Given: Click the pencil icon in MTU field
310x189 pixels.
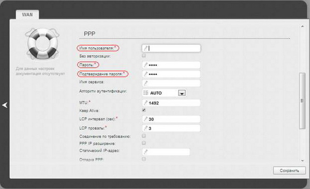Looking at the screenshot, I should 146,103.
